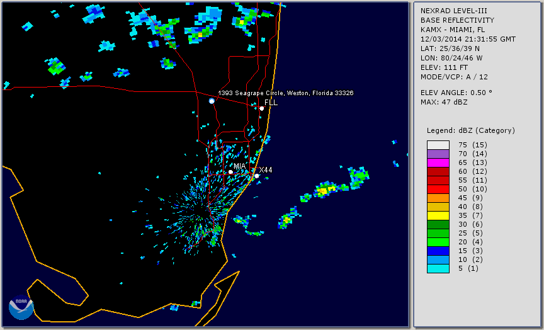Select the 5 dBZ cyan legend swatch
The width and height of the screenshot is (544, 330).
point(438,268)
